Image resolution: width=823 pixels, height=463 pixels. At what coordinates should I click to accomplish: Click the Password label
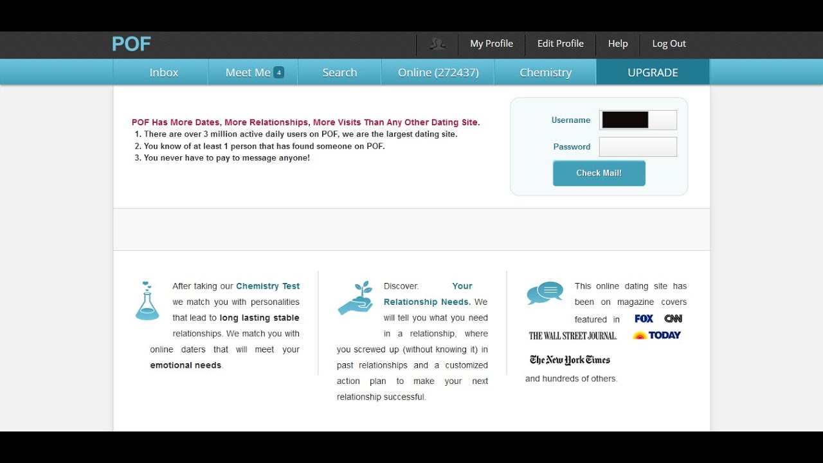click(x=572, y=147)
